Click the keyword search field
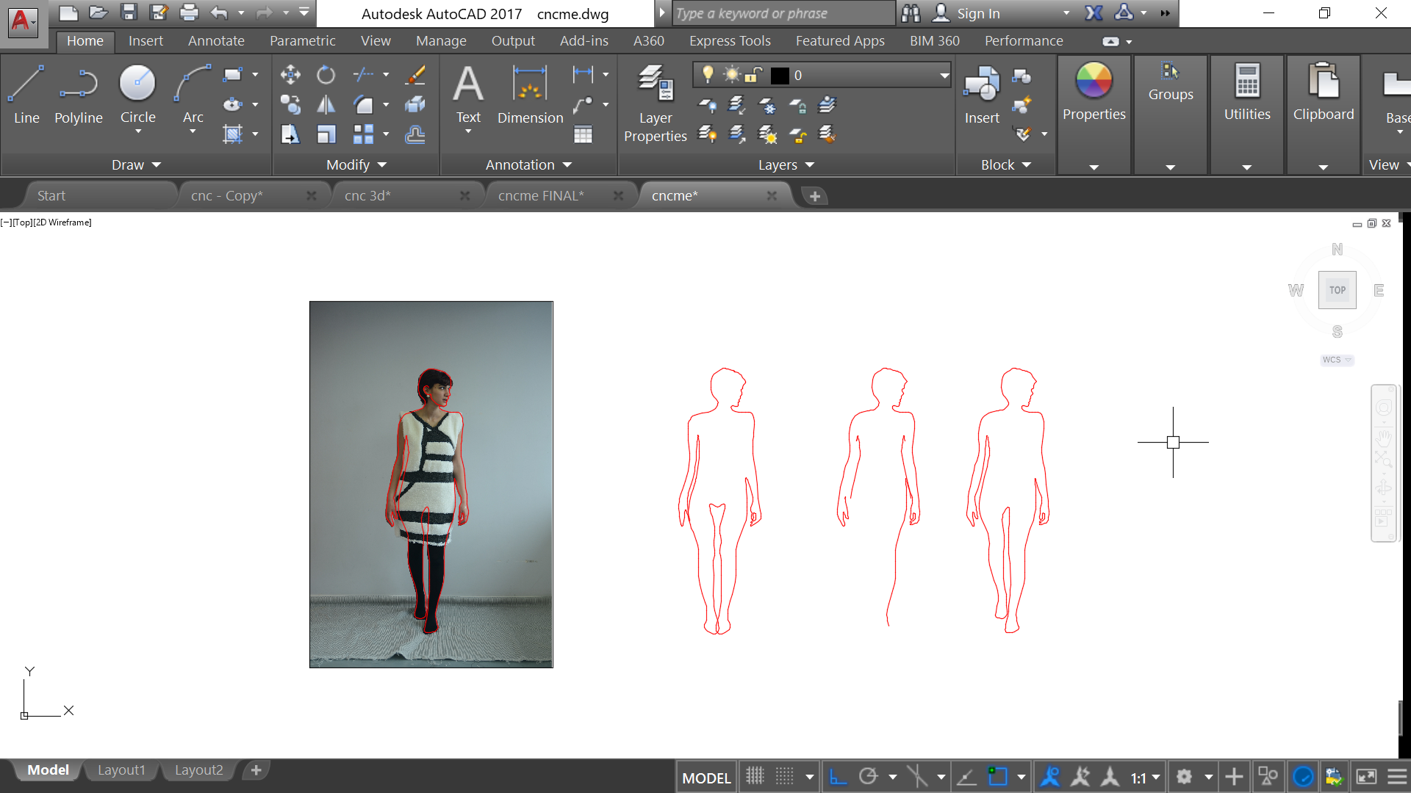Viewport: 1411px width, 793px height. [783, 13]
